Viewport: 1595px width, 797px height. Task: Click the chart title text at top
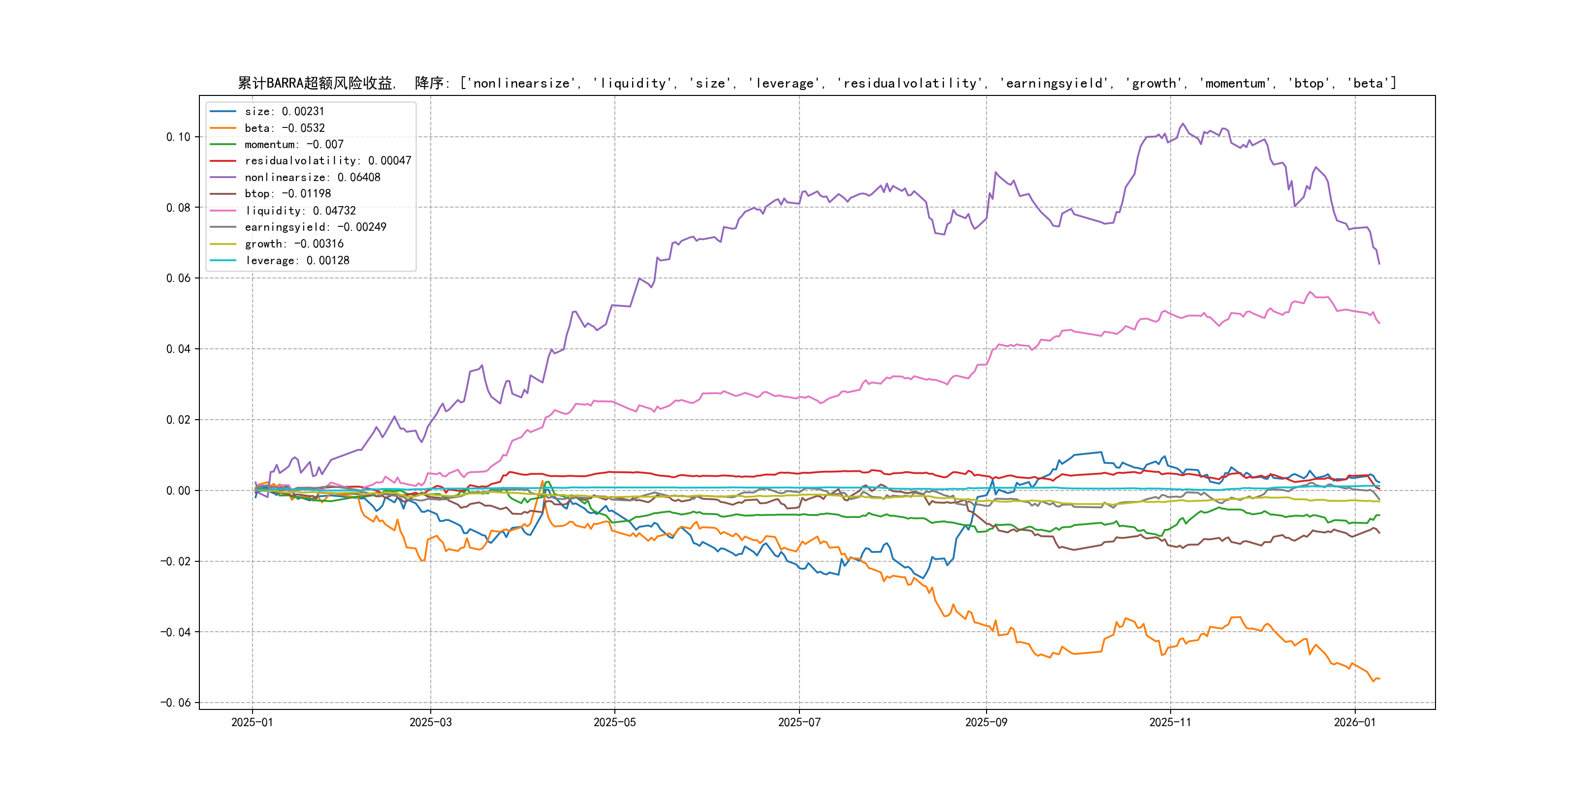[817, 83]
